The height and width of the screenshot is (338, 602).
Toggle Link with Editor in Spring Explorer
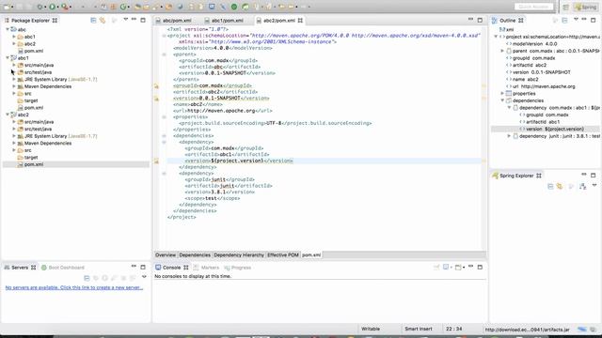point(560,187)
